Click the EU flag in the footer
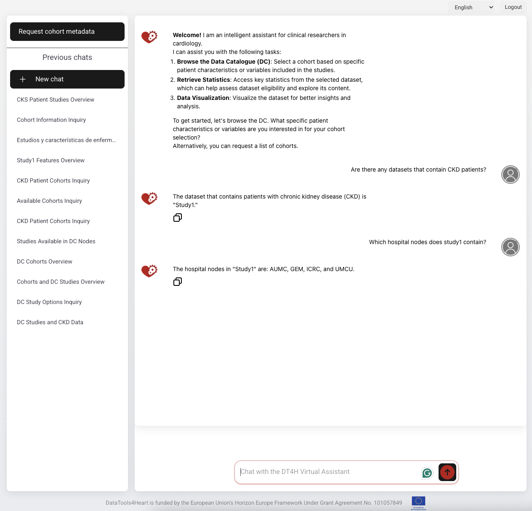 (419, 501)
